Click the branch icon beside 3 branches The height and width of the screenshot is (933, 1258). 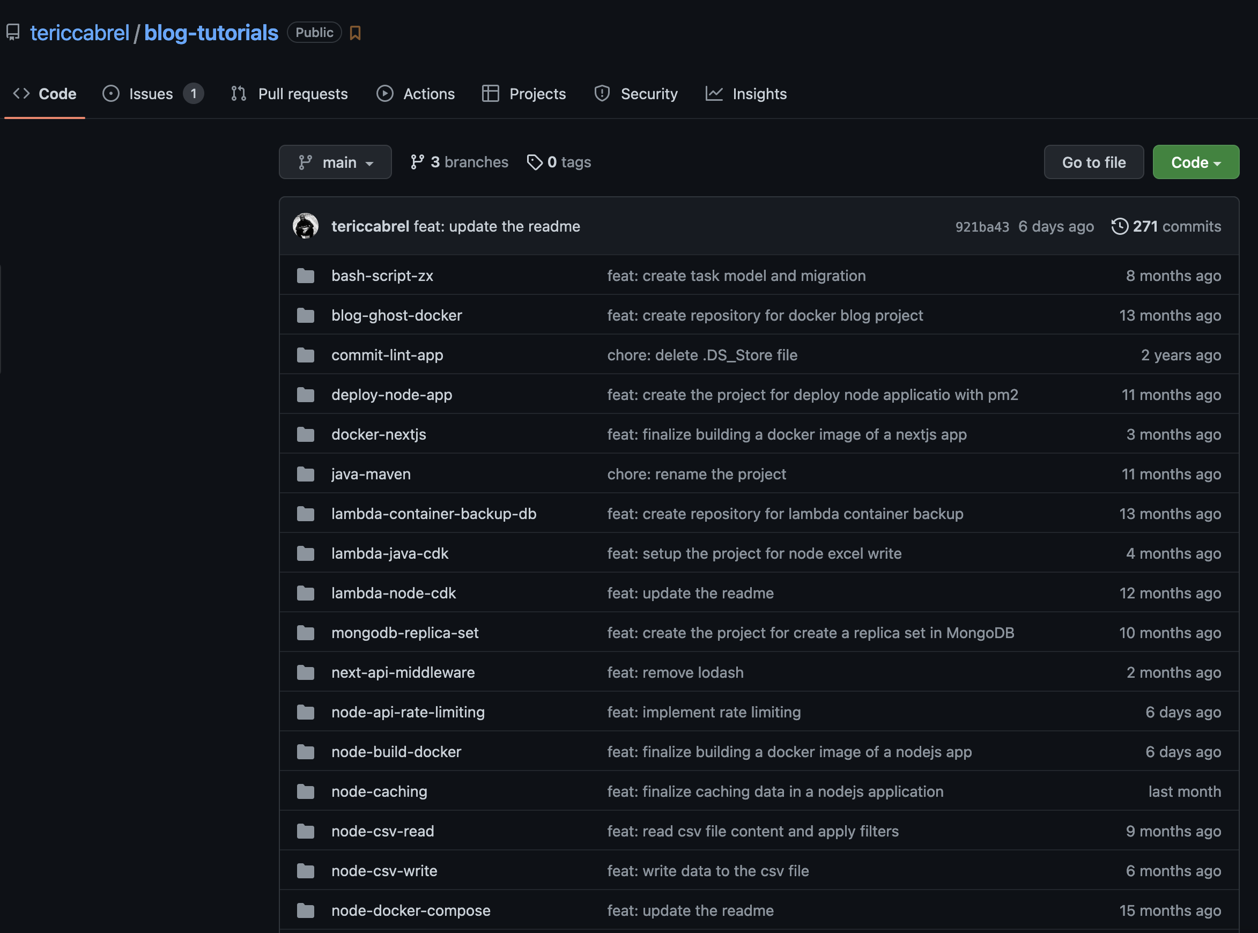point(417,162)
